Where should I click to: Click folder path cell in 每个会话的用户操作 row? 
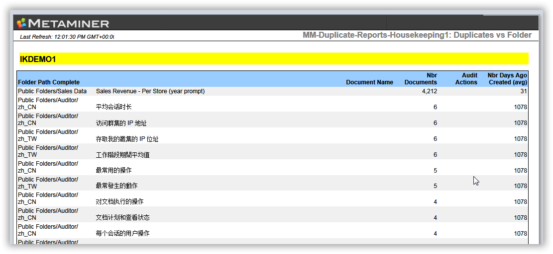tap(48, 230)
